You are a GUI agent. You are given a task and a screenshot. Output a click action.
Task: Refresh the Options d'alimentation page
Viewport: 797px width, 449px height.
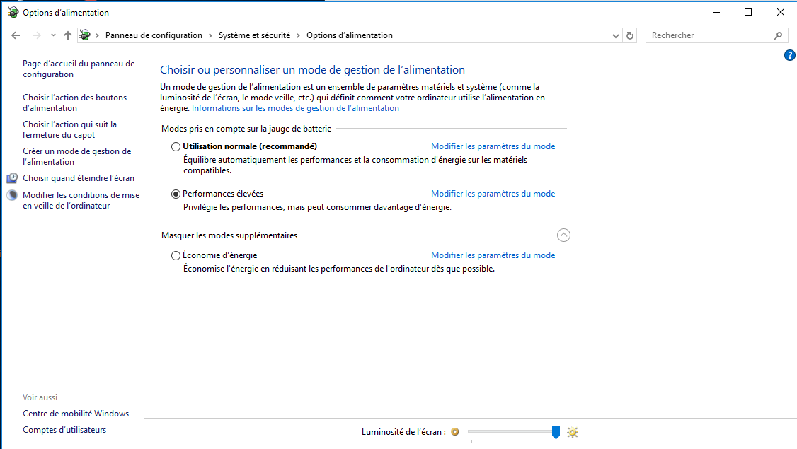(630, 35)
